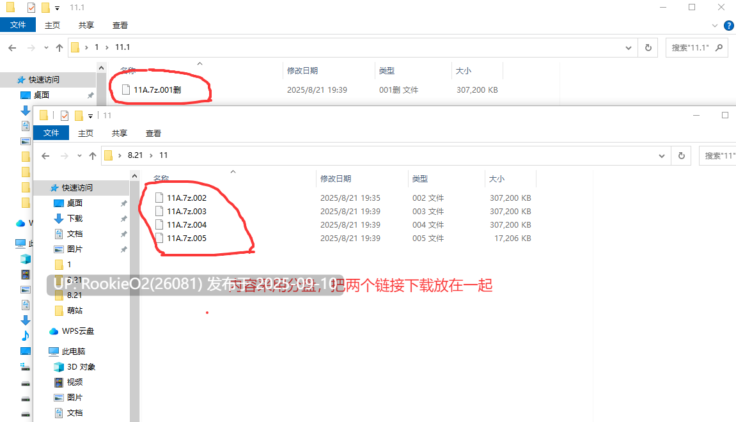Unpin 桌面 in the 11 window sidebar
Image resolution: width=736 pixels, height=422 pixels.
pos(124,203)
